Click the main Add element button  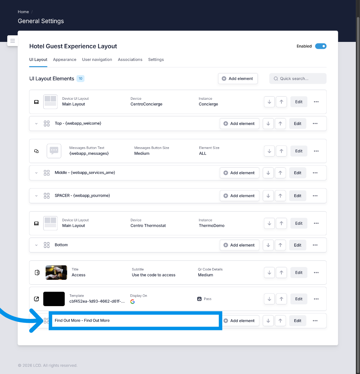pyautogui.click(x=238, y=79)
